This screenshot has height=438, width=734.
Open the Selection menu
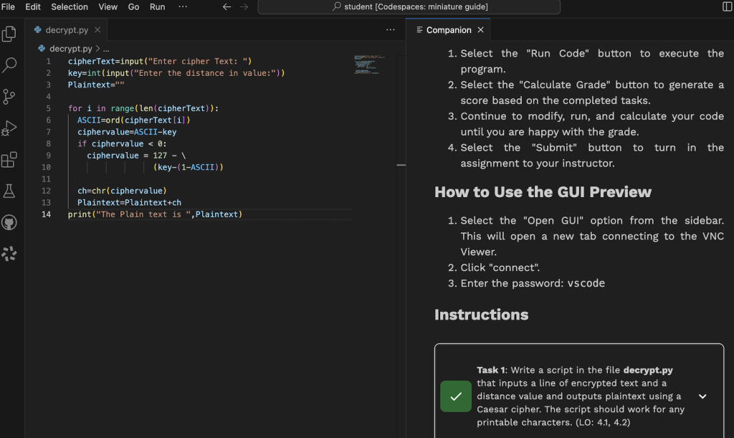point(70,6)
